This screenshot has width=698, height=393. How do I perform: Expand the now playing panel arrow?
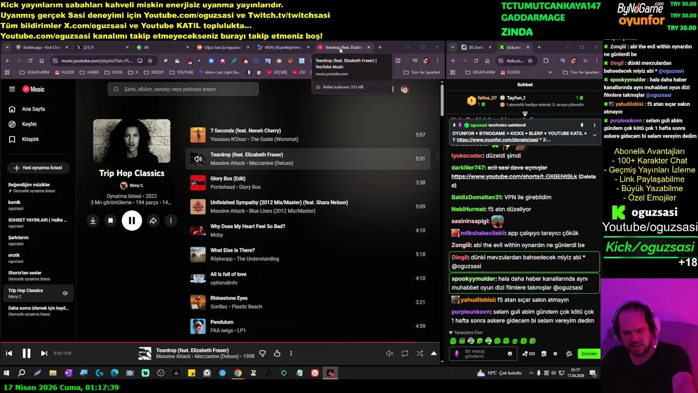pyautogui.click(x=434, y=353)
